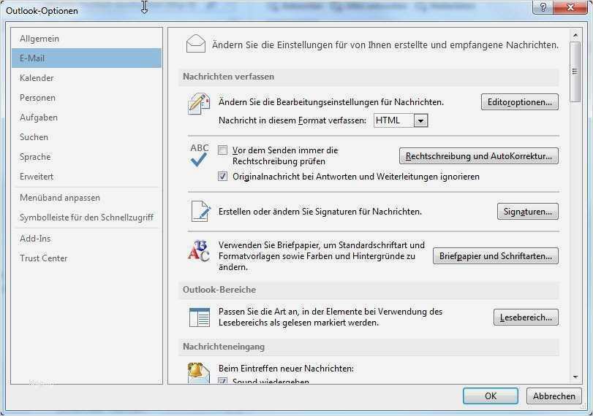
Task: Click the scrollbar down arrow
Action: [575, 377]
